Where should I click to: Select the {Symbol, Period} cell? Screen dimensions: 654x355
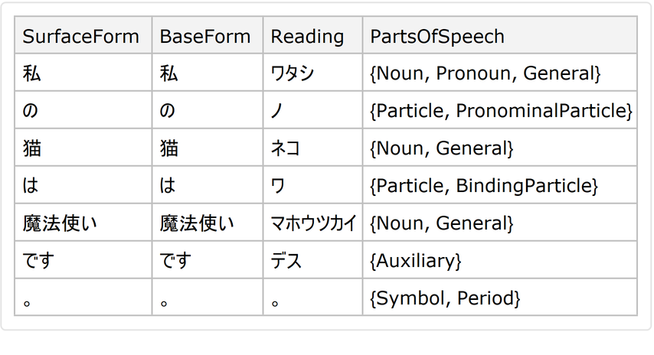click(x=445, y=298)
